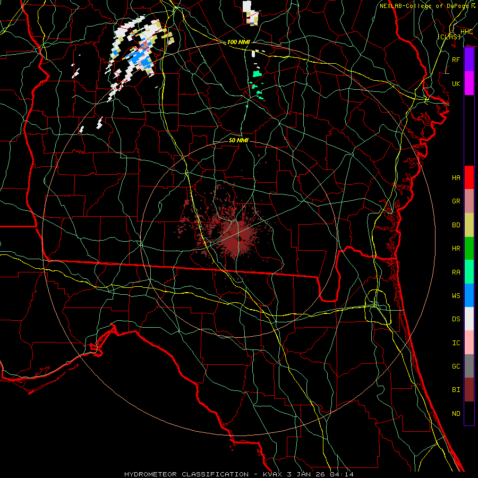Click the ND legend label

pyautogui.click(x=456, y=414)
